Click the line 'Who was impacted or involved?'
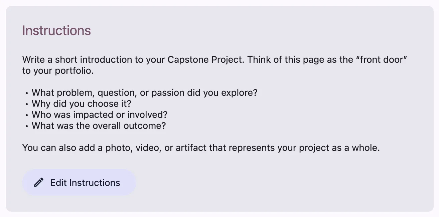This screenshot has width=439, height=217. tap(99, 115)
